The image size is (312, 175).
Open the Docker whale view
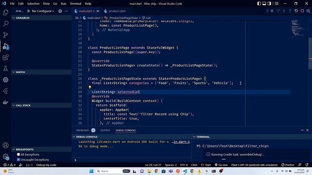(5, 103)
